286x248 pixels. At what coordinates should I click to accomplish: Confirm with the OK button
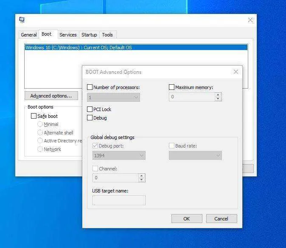[187, 219]
